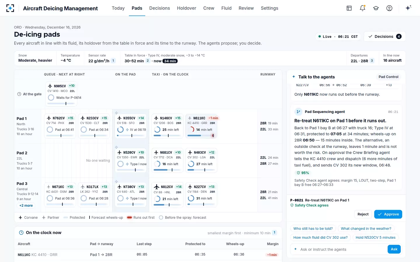Screen dimensions: 420x262
Task: Click the N812CV airplane icon
Action: pyautogui.click(x=157, y=187)
